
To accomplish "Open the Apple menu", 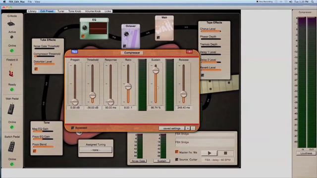I will tap(4, 1).
